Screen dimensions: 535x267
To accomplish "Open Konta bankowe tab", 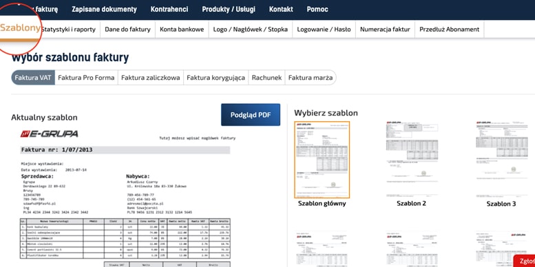I will click(182, 30).
